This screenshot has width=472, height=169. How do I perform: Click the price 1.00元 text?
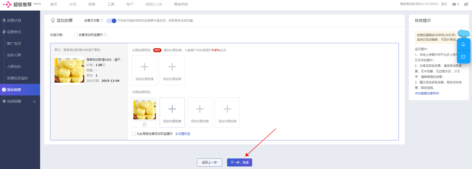point(96,65)
